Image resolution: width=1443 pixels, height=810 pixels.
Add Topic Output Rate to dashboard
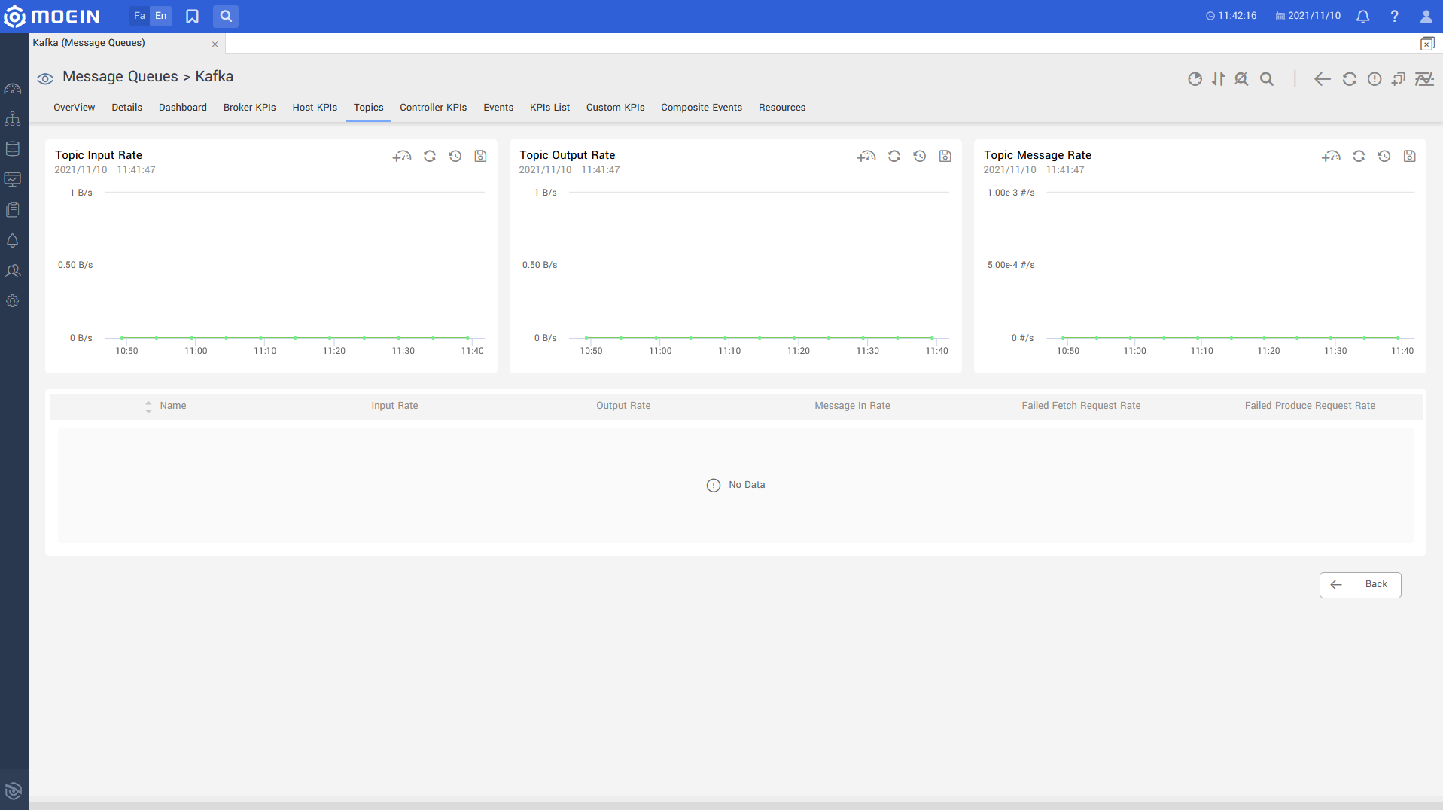[x=866, y=156]
